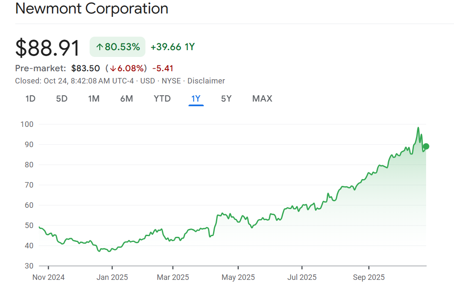Open the 5Y chart view
The height and width of the screenshot is (290, 454).
226,99
